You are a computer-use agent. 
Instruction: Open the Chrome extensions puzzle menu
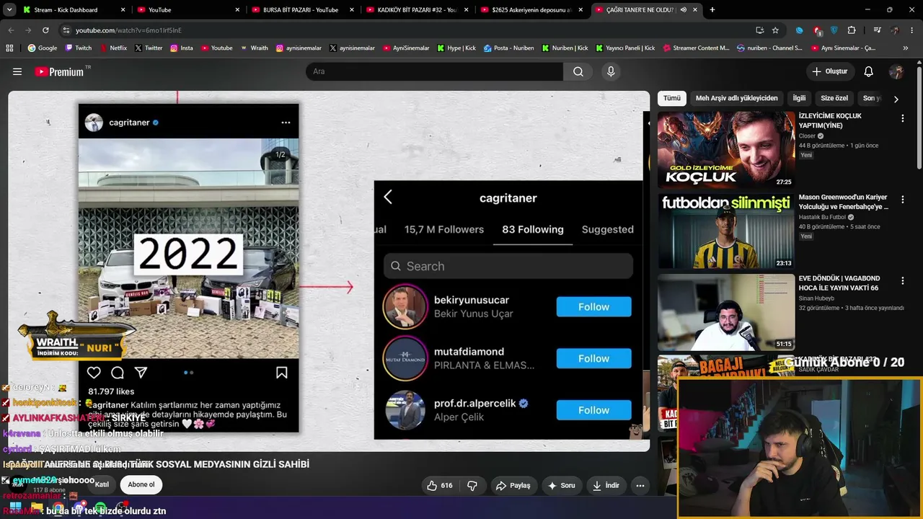pyautogui.click(x=852, y=30)
